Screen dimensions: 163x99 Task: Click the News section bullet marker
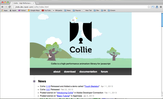(34, 81)
